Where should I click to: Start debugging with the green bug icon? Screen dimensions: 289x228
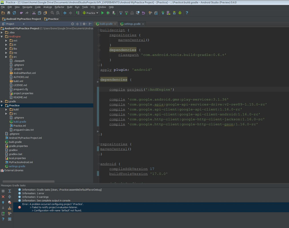pyautogui.click(x=108, y=13)
